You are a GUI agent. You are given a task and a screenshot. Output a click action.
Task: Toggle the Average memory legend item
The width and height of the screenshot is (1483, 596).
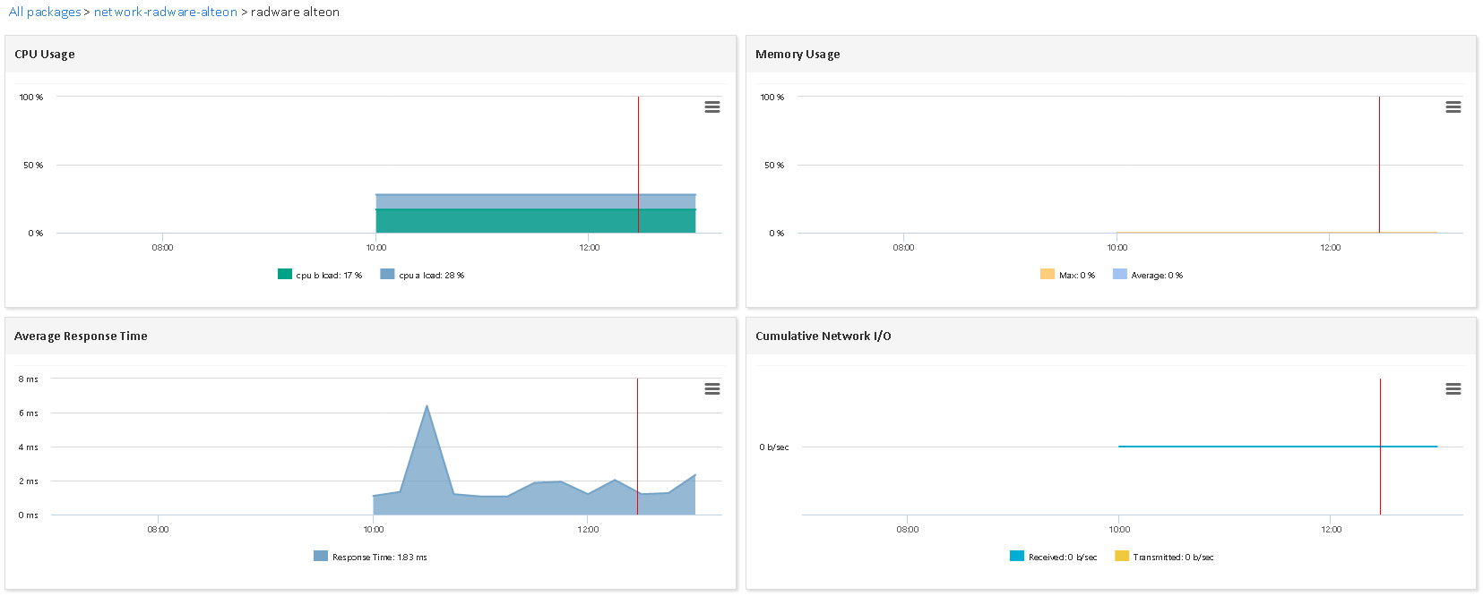[1157, 276]
